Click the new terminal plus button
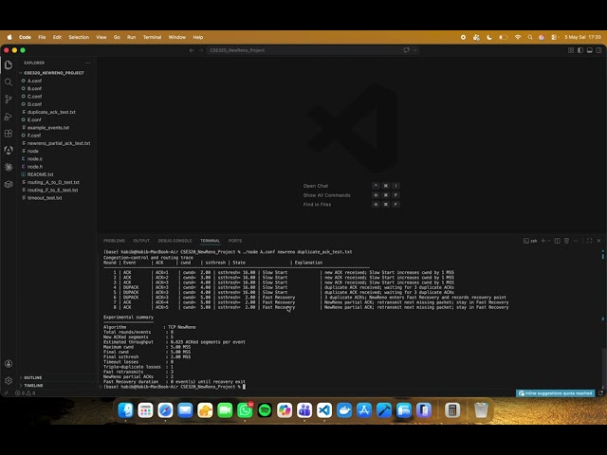Image resolution: width=607 pixels, height=455 pixels. (x=543, y=241)
